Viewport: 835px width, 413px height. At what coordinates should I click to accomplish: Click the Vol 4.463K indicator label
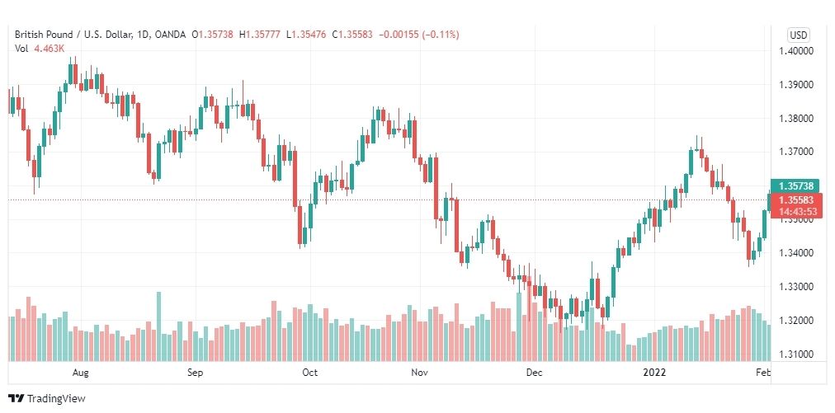tap(40, 49)
